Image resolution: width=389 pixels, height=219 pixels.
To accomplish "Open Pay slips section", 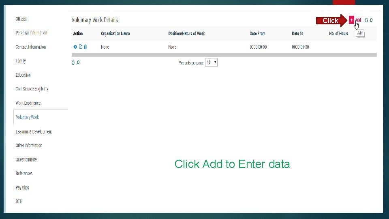I will tap(22, 187).
